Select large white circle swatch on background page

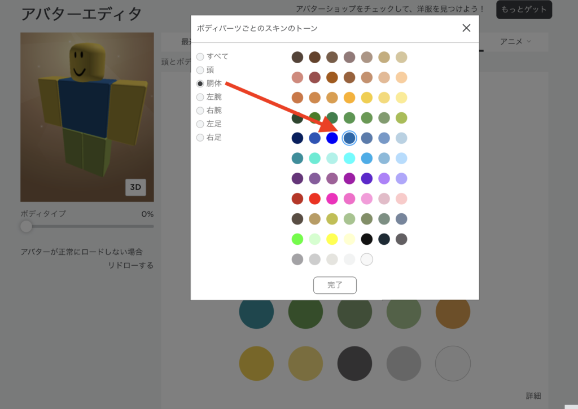pos(453,363)
